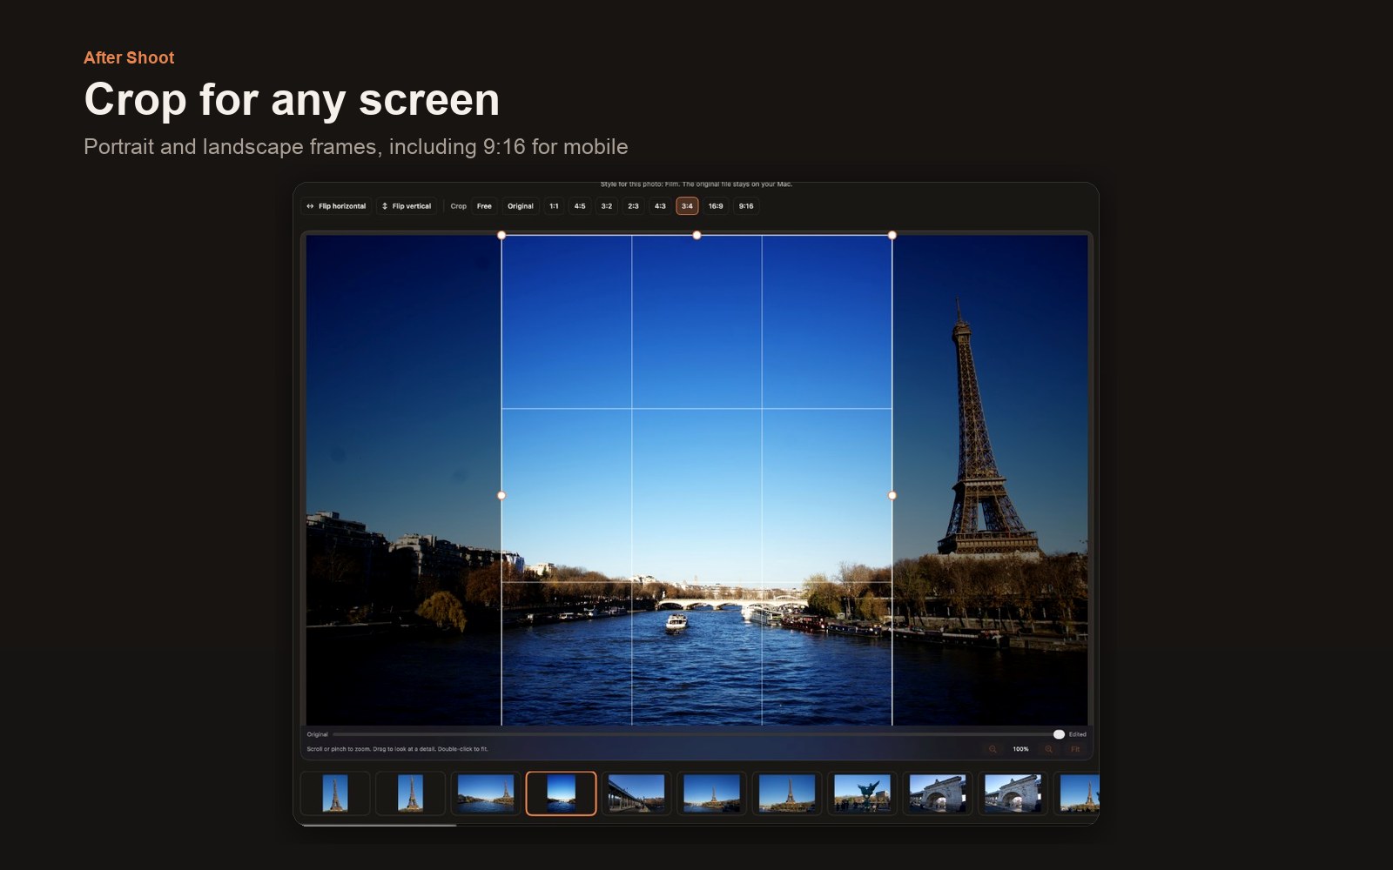Choose the 3:2 crop ratio
The width and height of the screenshot is (1393, 870).
[607, 206]
